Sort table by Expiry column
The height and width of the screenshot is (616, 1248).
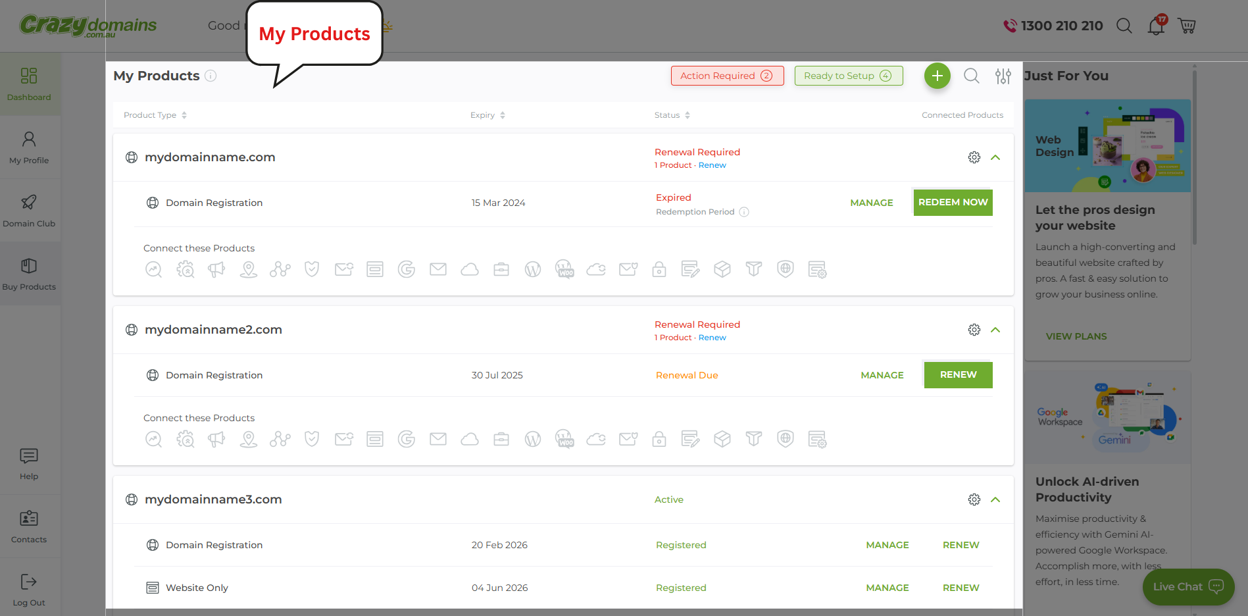(487, 115)
